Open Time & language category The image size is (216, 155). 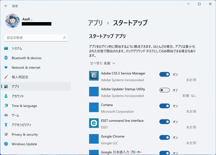point(36,106)
